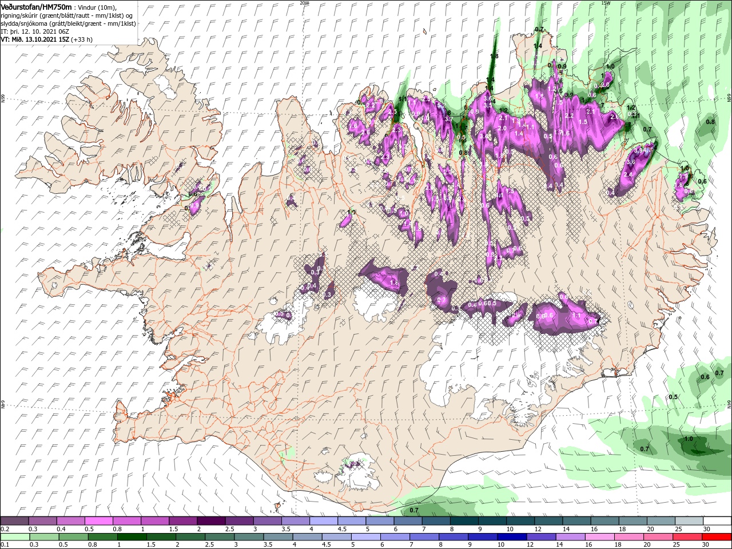Click the 1.0 value above the small isolated purple blob
This screenshot has height=549, width=732.
[x=351, y=212]
